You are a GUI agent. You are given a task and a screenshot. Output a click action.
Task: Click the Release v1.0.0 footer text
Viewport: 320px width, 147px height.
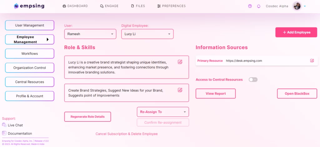pyautogui.click(x=42, y=141)
